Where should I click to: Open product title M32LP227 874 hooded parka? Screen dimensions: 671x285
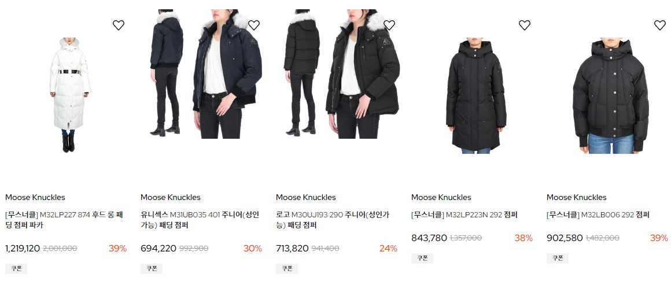(x=64, y=220)
